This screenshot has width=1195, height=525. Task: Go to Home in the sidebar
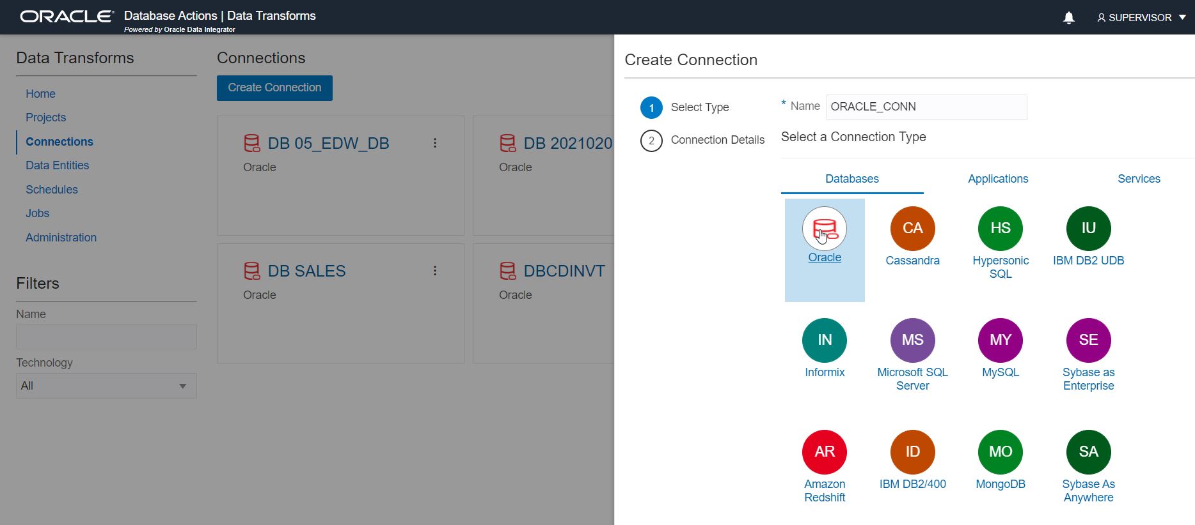[40, 94]
